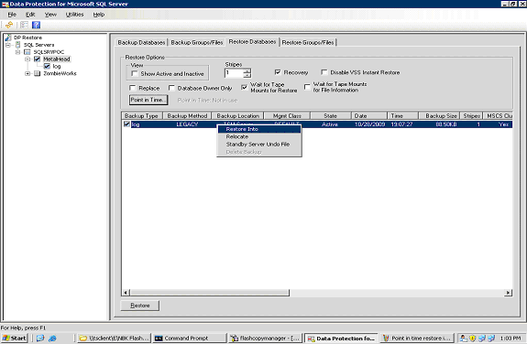Click the 10/28/2009 date cell
The width and height of the screenshot is (527, 344).
369,124
